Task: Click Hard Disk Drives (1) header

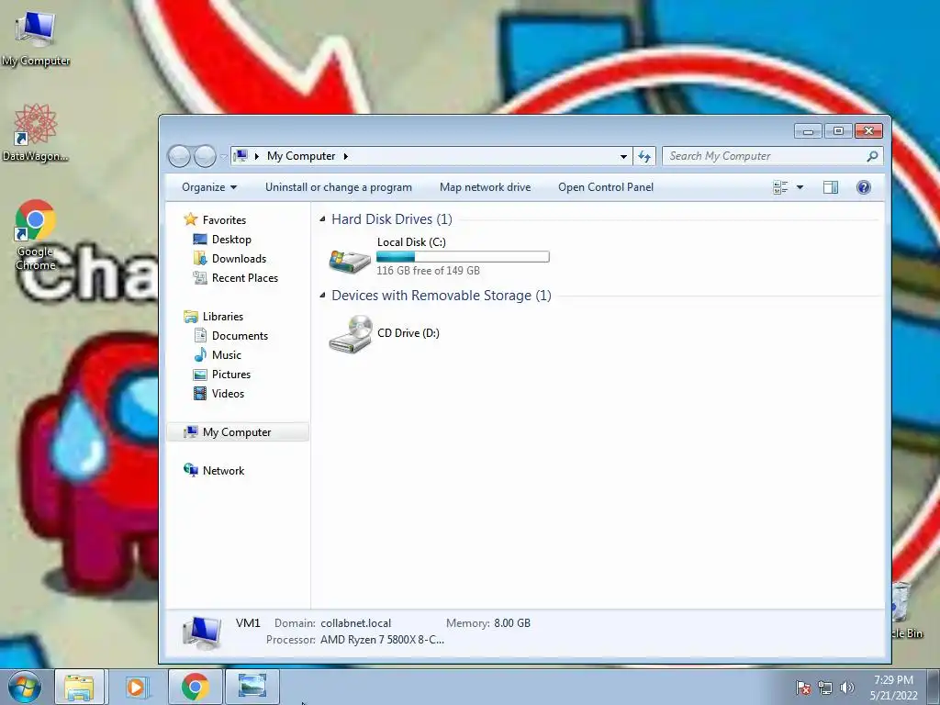Action: coord(392,219)
